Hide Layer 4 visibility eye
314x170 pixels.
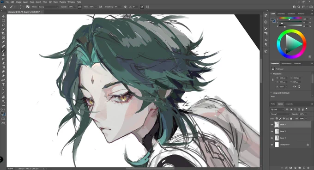pos(272,138)
